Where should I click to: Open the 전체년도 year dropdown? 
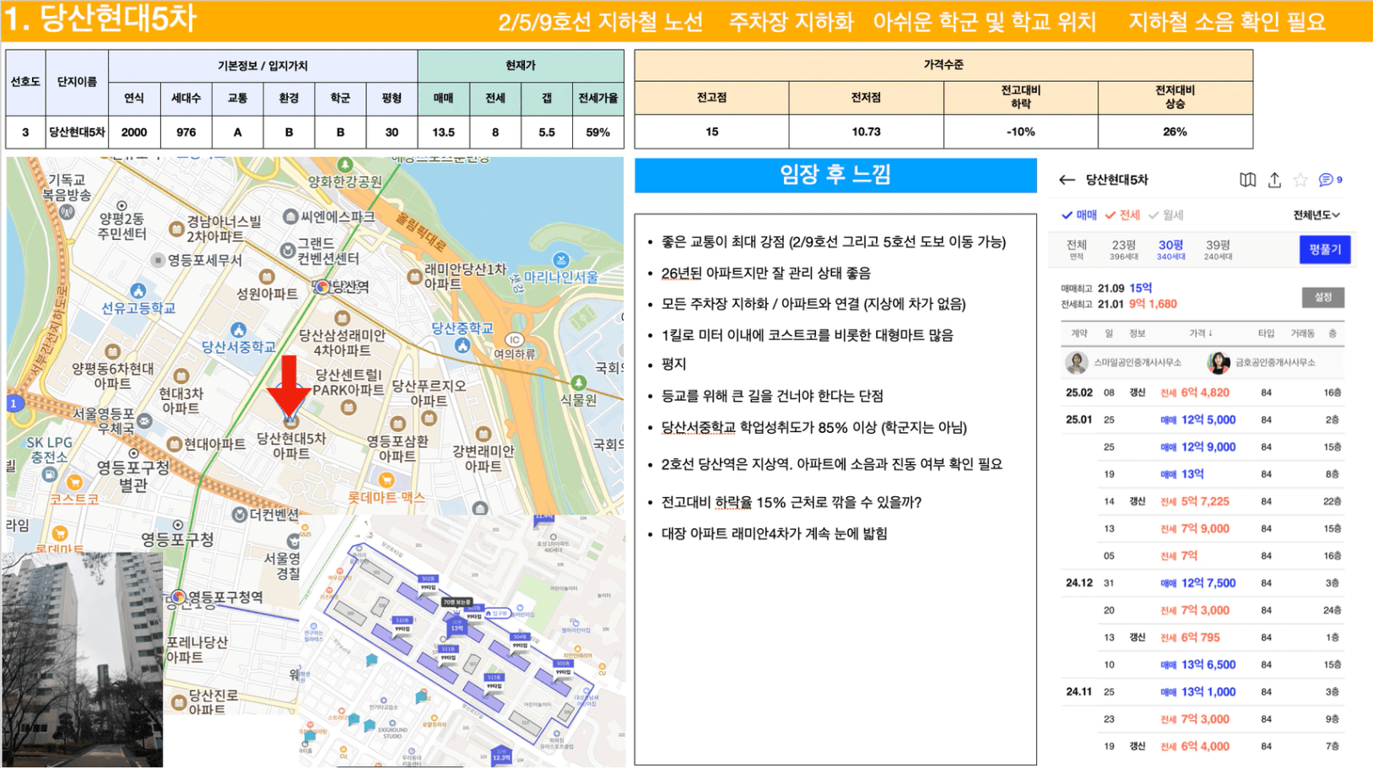[x=1316, y=215]
